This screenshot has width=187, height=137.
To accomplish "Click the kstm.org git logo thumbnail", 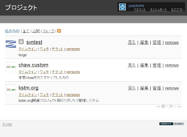I will tap(11, 90).
